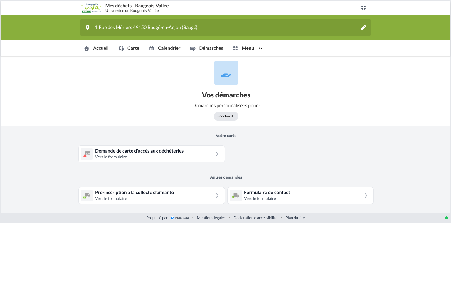Viewport: 451px width, 281px height.
Task: Click the exit fullscreen icon
Action: click(364, 8)
